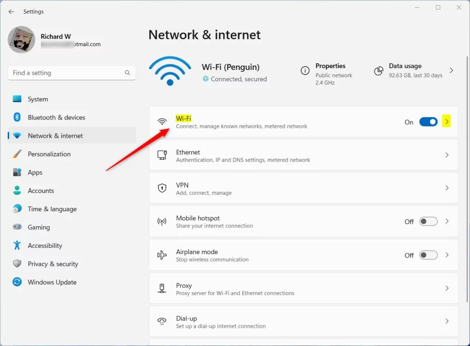Screen dimensions: 470x346
Task: Open Data usage details
Action: coord(414,71)
